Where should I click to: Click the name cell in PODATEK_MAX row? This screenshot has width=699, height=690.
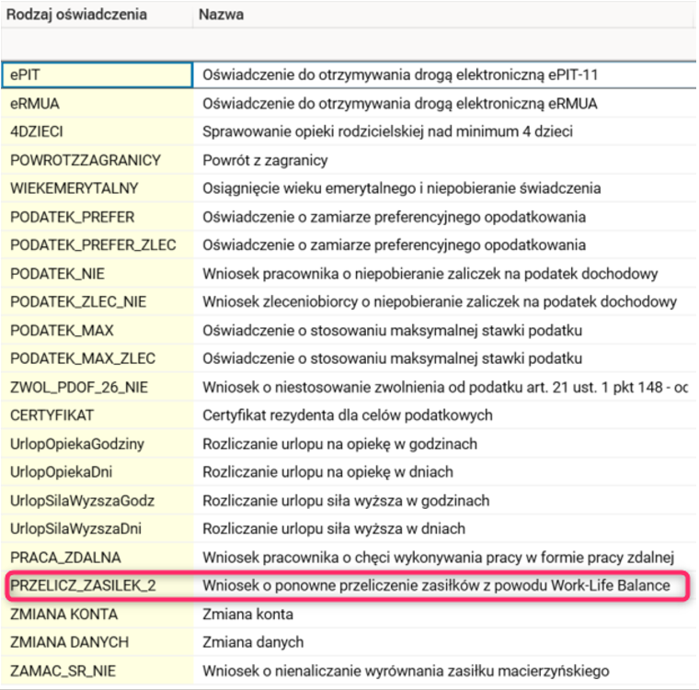tap(445, 331)
